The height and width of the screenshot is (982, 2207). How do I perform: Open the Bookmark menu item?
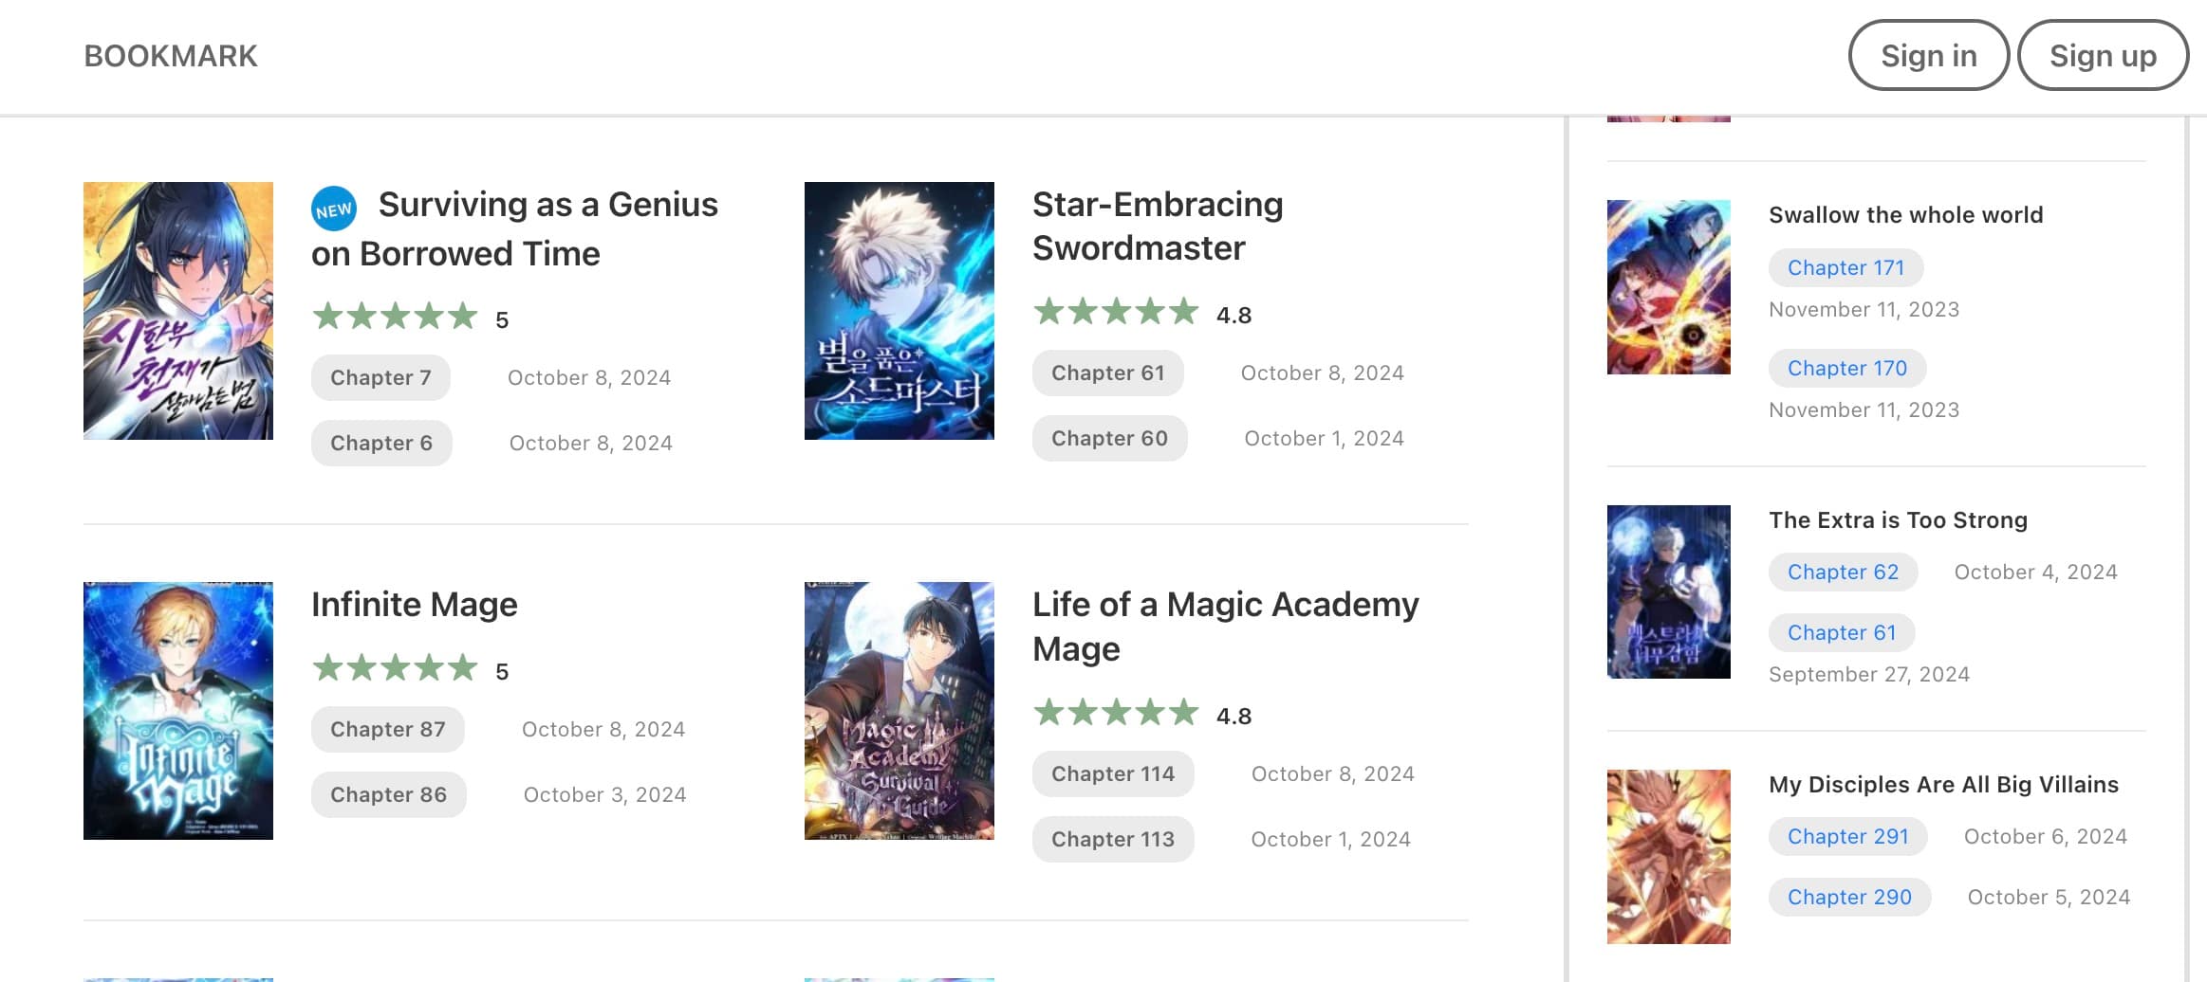[x=171, y=56]
